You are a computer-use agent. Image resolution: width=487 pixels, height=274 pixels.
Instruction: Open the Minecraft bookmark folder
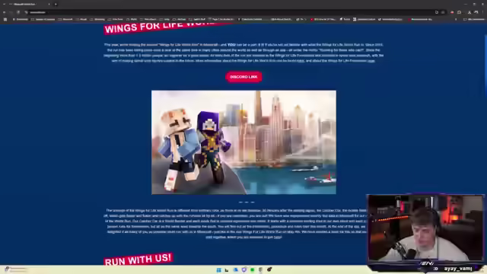(x=65, y=19)
